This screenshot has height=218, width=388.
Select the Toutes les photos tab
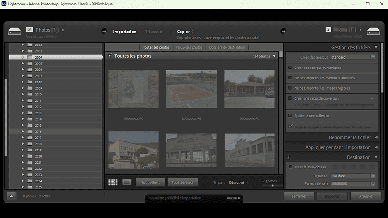[x=156, y=47]
